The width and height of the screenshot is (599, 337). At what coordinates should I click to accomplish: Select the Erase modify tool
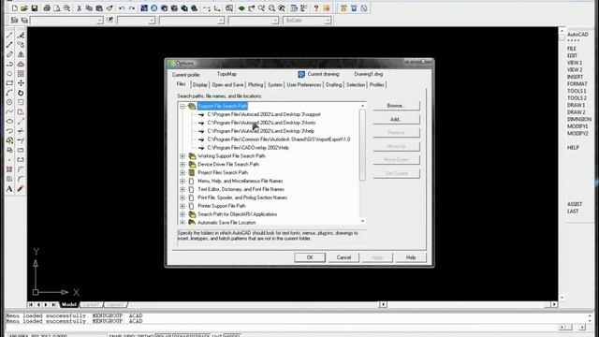[21, 36]
